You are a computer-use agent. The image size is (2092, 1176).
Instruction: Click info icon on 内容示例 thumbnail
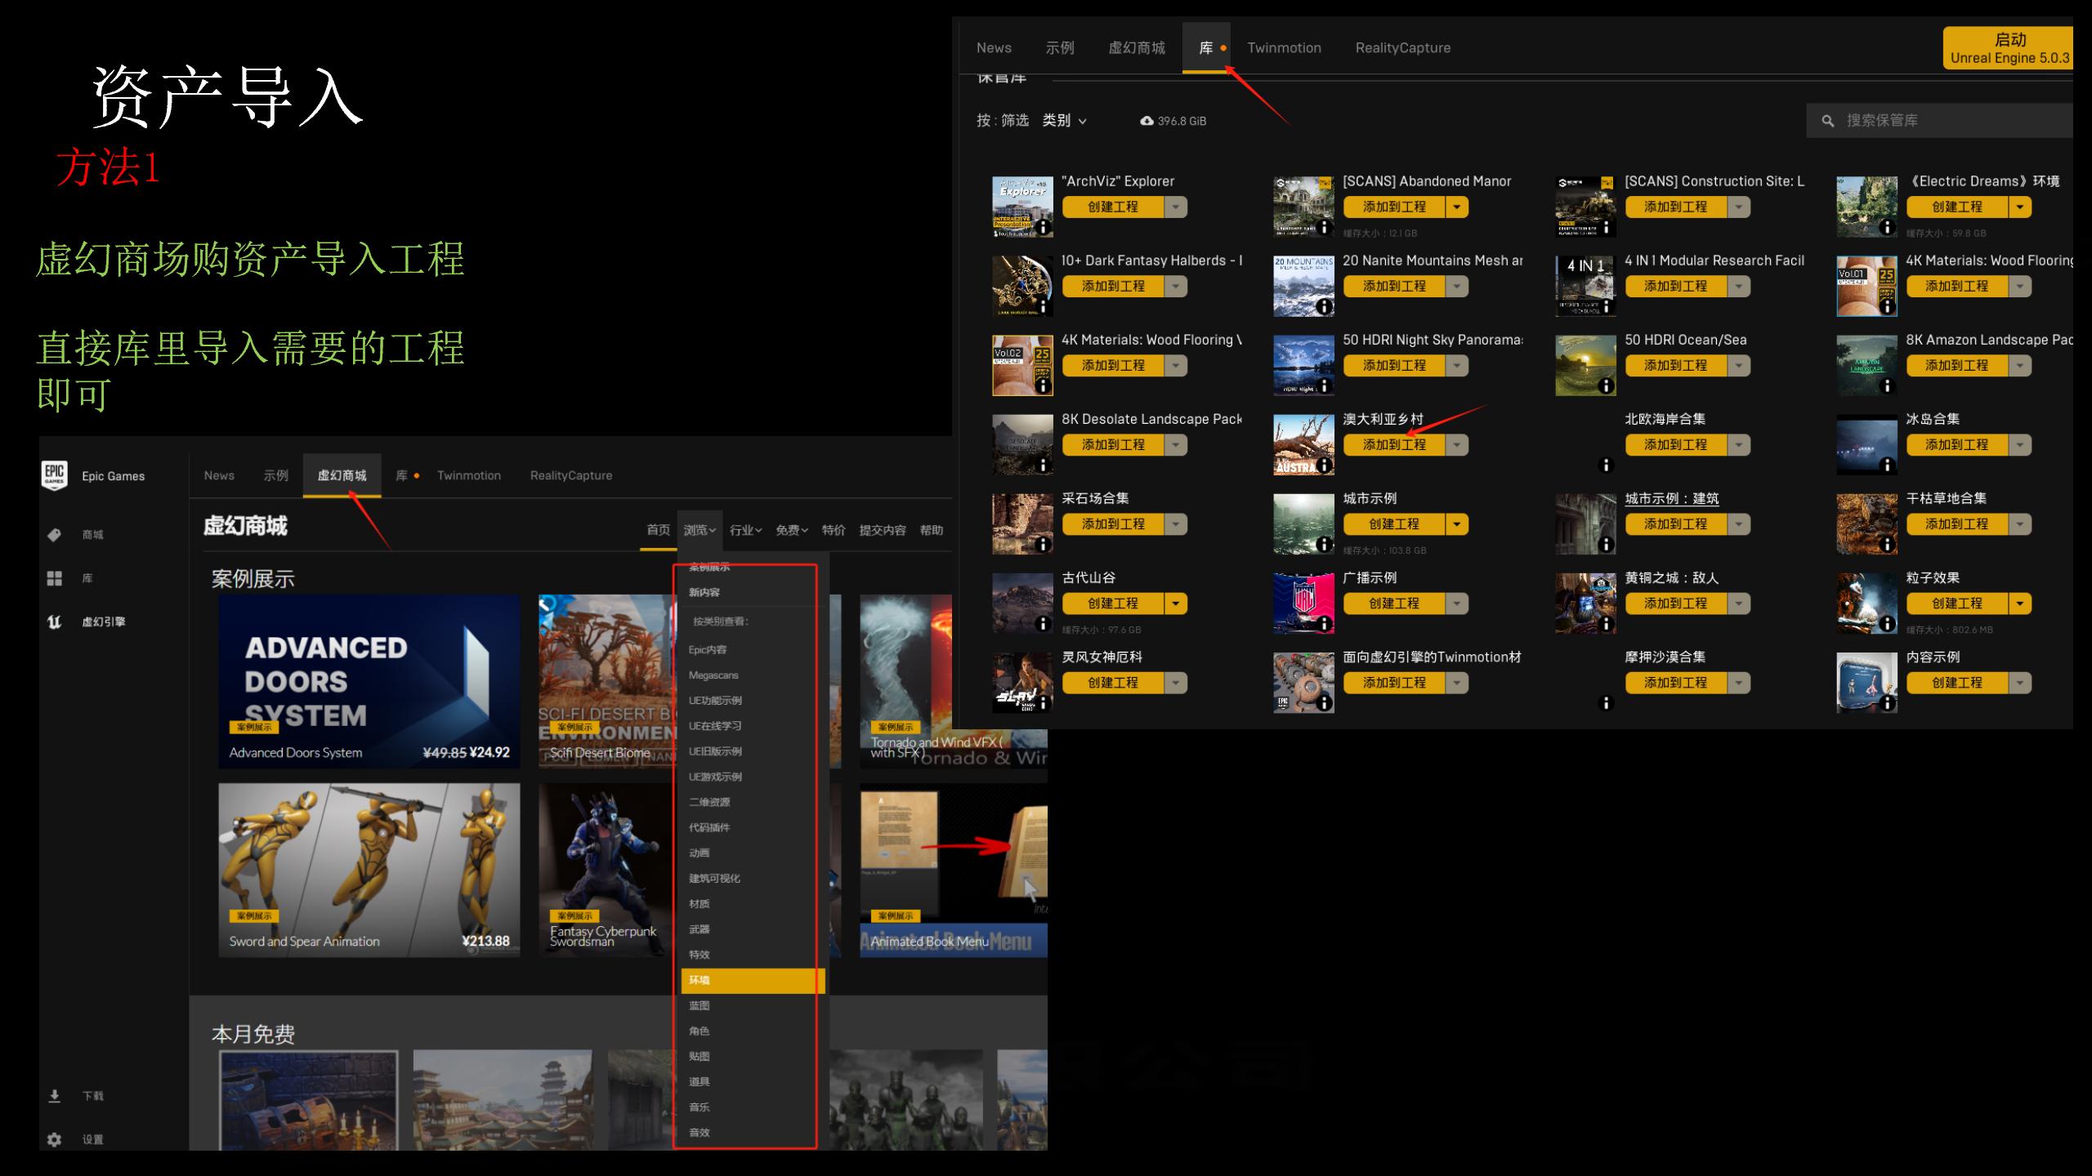[x=1887, y=702]
